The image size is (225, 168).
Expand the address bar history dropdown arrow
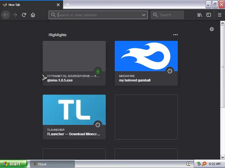[x=144, y=15]
